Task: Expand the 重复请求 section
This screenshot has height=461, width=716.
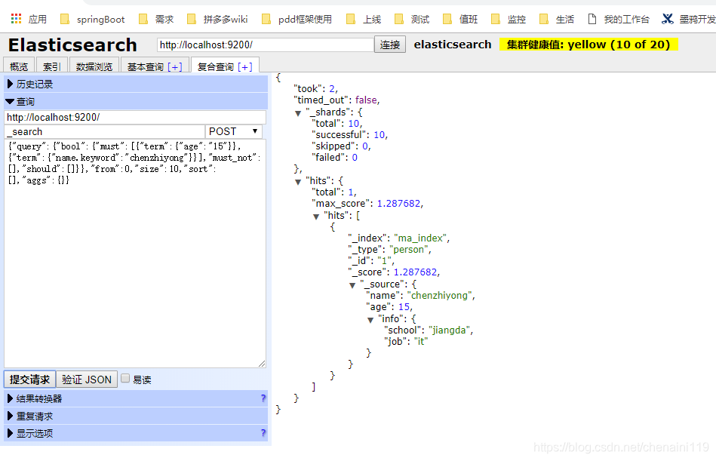Action: [x=136, y=416]
